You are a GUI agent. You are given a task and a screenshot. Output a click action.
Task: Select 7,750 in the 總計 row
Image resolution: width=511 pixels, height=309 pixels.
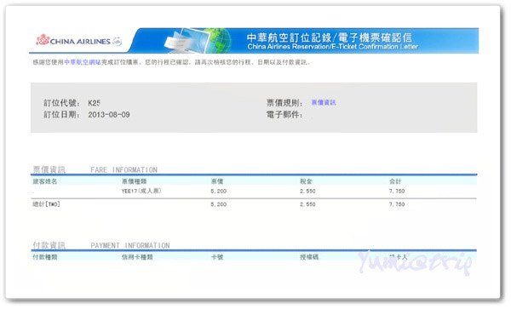point(397,204)
